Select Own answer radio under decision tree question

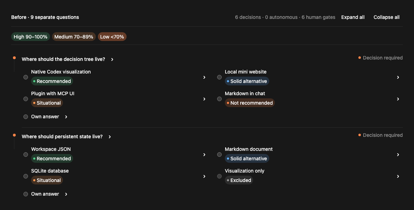point(26,117)
